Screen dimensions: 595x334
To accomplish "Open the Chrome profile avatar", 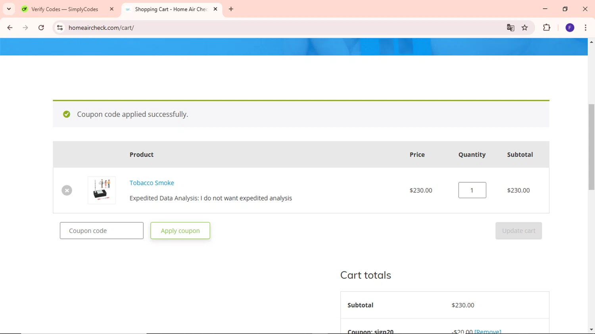I will 570,28.
